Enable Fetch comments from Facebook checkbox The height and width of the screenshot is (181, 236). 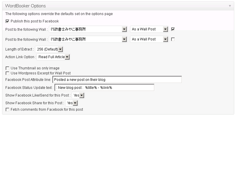click(x=7, y=110)
